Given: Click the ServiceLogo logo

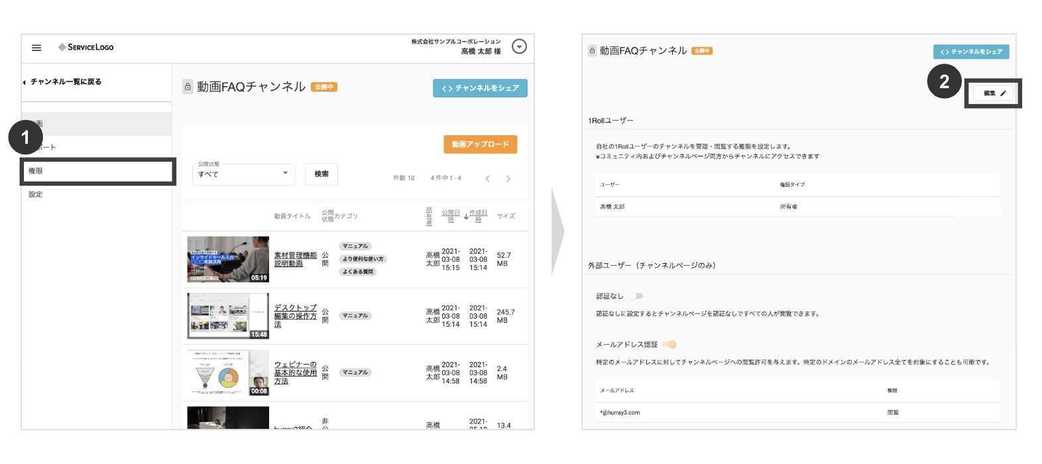Looking at the screenshot, I should point(86,47).
